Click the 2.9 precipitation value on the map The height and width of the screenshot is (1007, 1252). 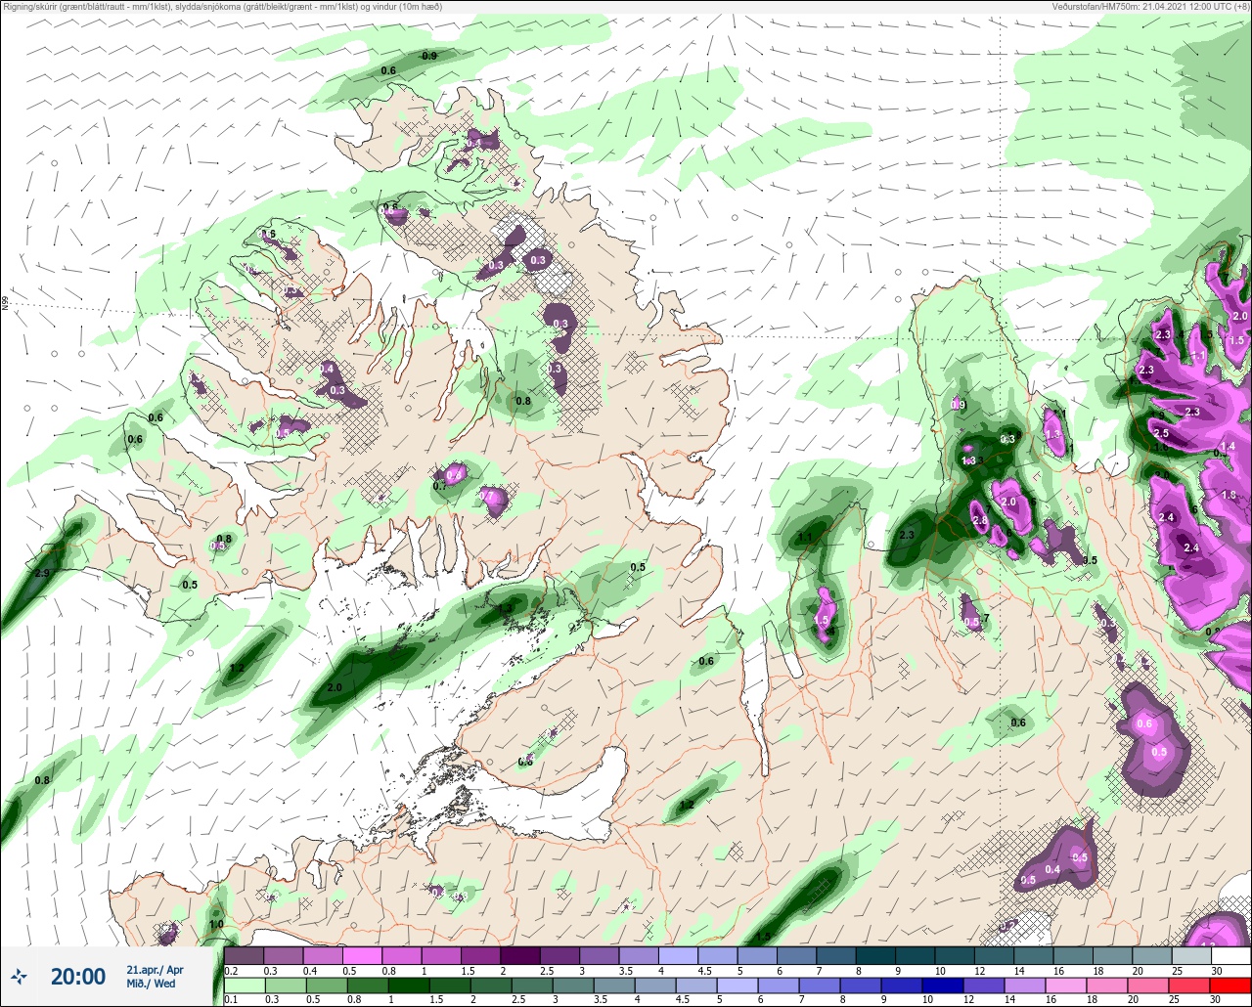click(42, 572)
